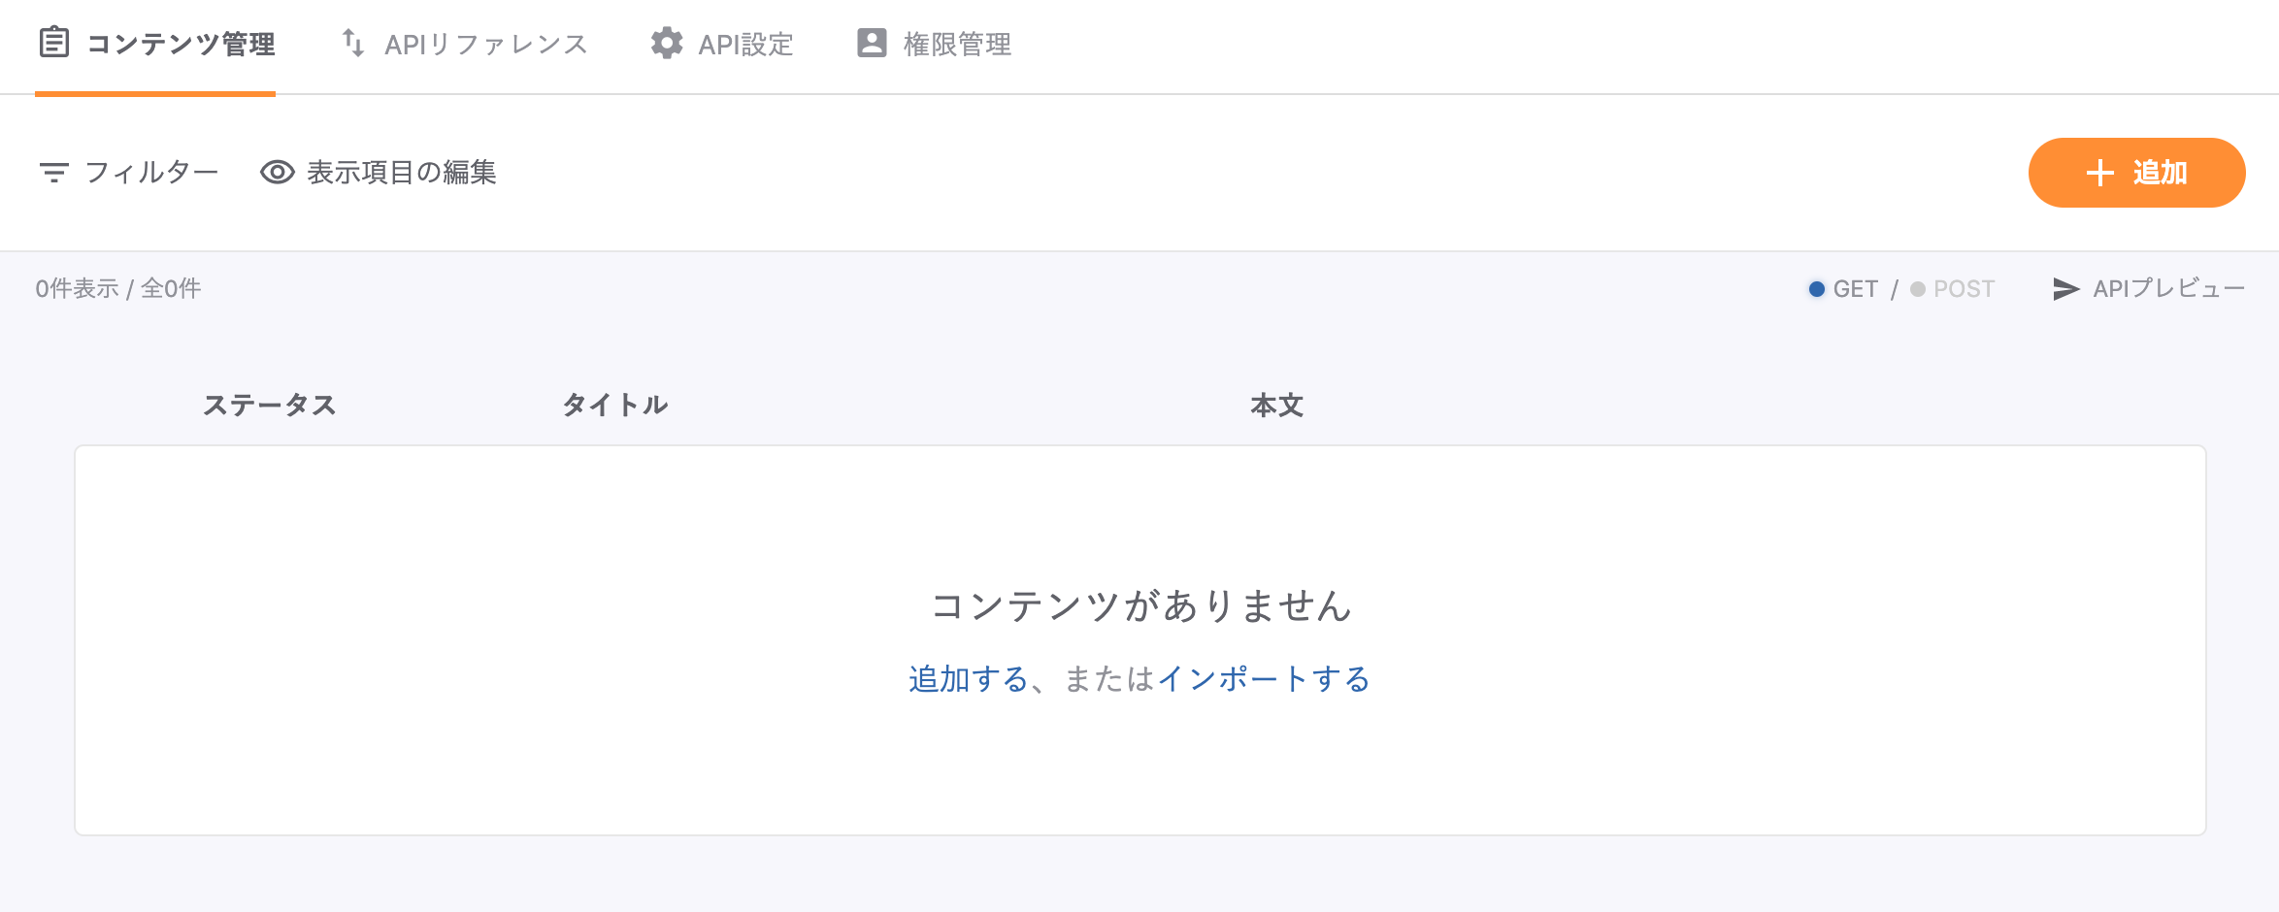Click the paper plane APIプレビュー icon
The image size is (2279, 912).
pyautogui.click(x=2066, y=289)
